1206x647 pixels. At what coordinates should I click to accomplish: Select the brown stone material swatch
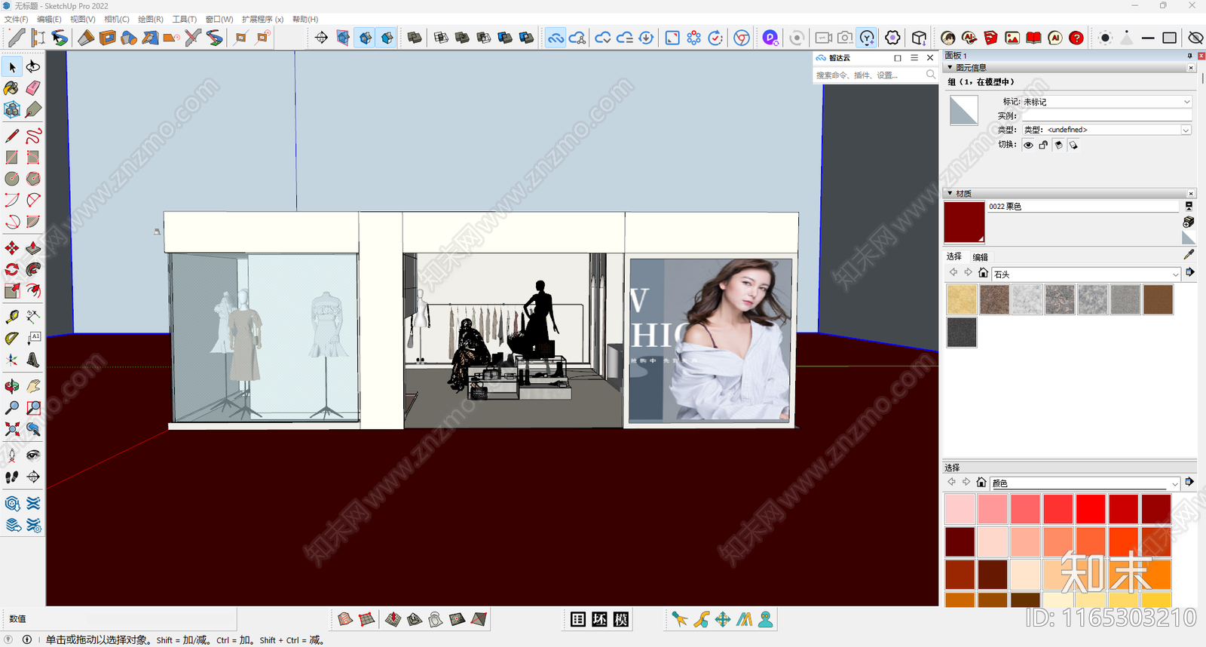pos(1159,299)
